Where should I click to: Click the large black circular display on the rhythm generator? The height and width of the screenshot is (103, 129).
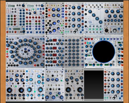click(104, 51)
